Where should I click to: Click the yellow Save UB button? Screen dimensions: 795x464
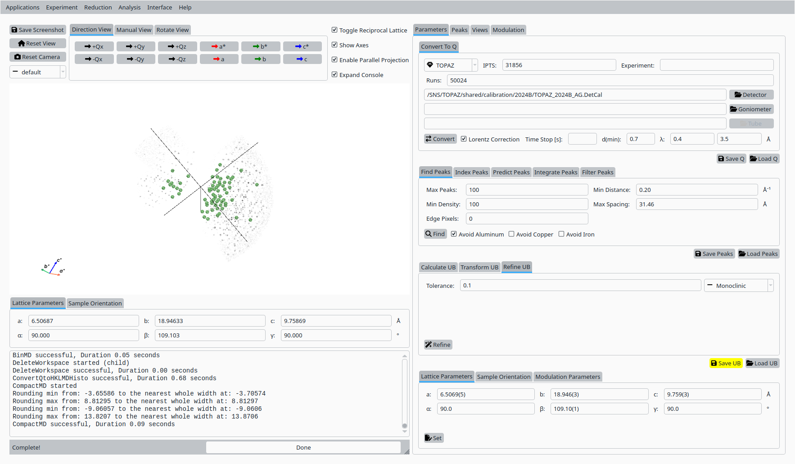click(726, 363)
